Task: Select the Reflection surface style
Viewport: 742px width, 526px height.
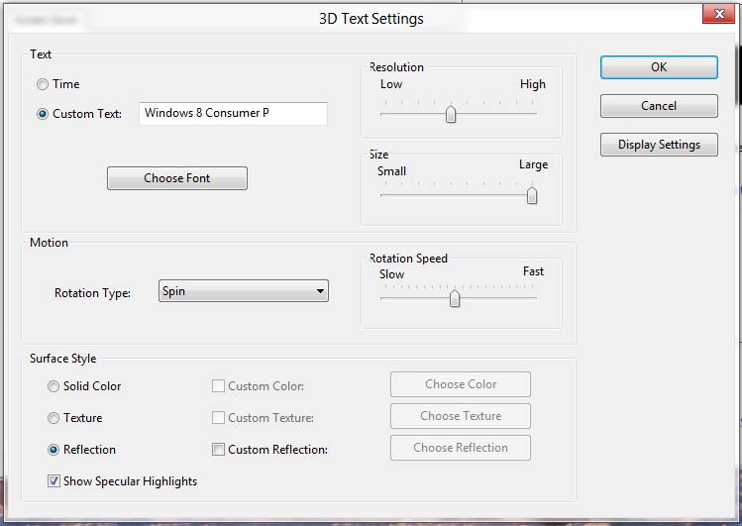Action: (x=53, y=450)
